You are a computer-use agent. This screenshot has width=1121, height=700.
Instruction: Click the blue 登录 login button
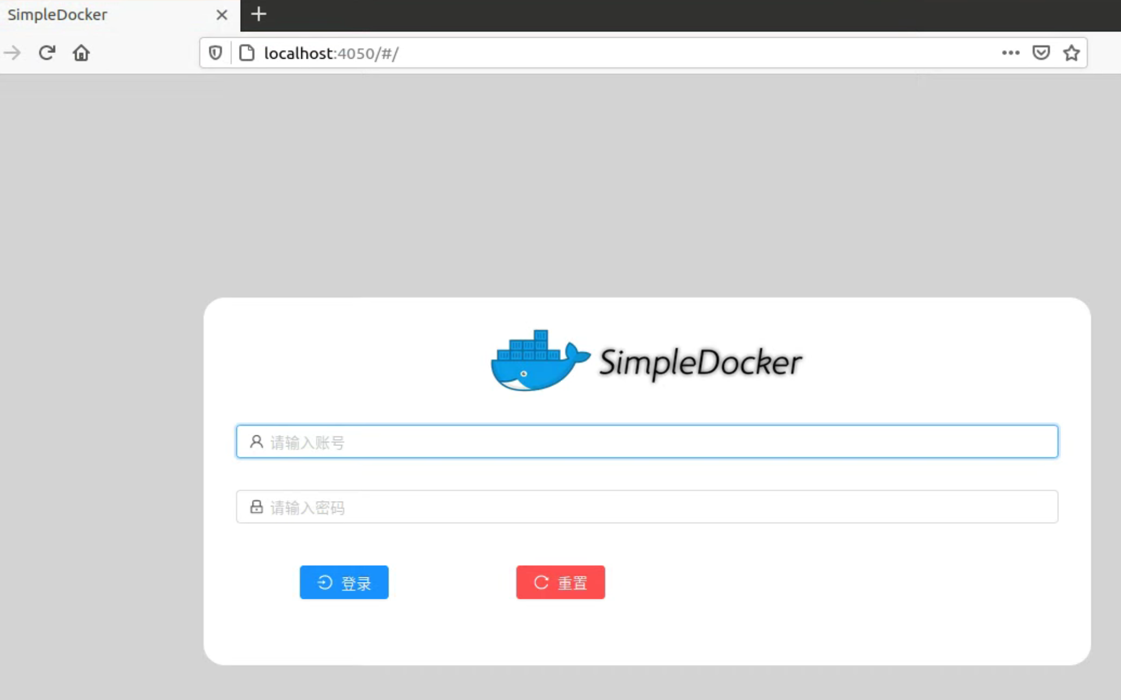point(344,582)
